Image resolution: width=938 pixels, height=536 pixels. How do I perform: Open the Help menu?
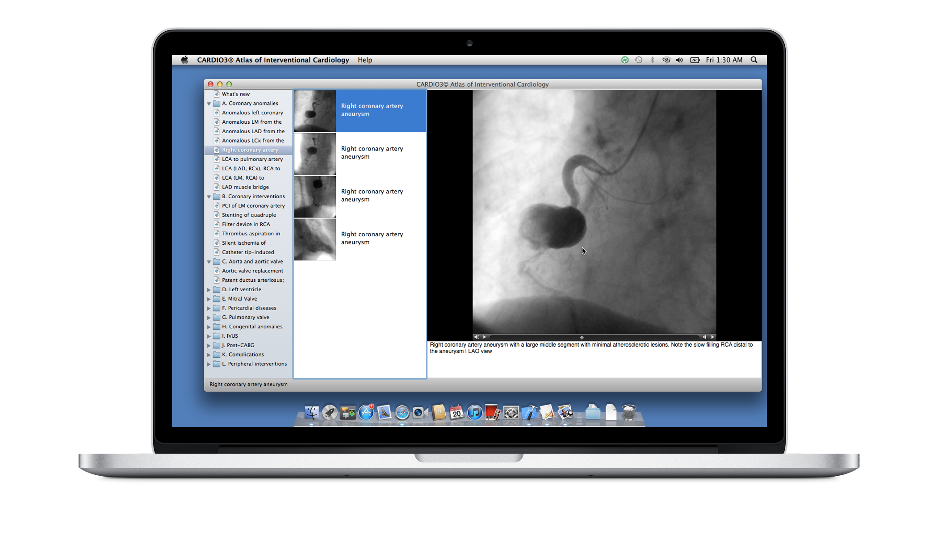(x=364, y=60)
